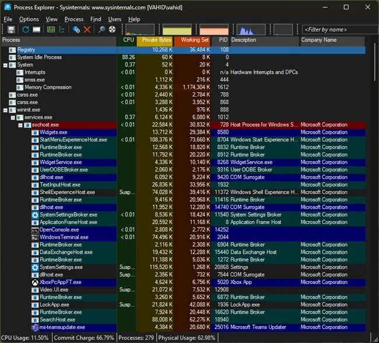Click the magnifier Find Handle or DLL icon
Viewport: 379px width, 343px height.
tap(101, 29)
